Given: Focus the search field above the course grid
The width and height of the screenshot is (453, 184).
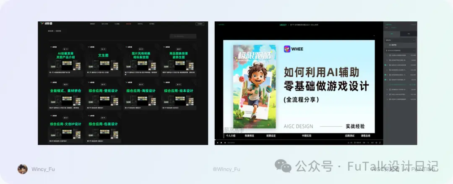Looking at the screenshot, I should coord(183,36).
